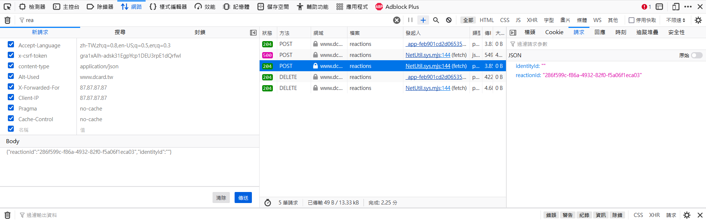Viewport: 706px width, 221px height.
Task: Switch to the Performance (效能) tab
Action: [x=205, y=7]
